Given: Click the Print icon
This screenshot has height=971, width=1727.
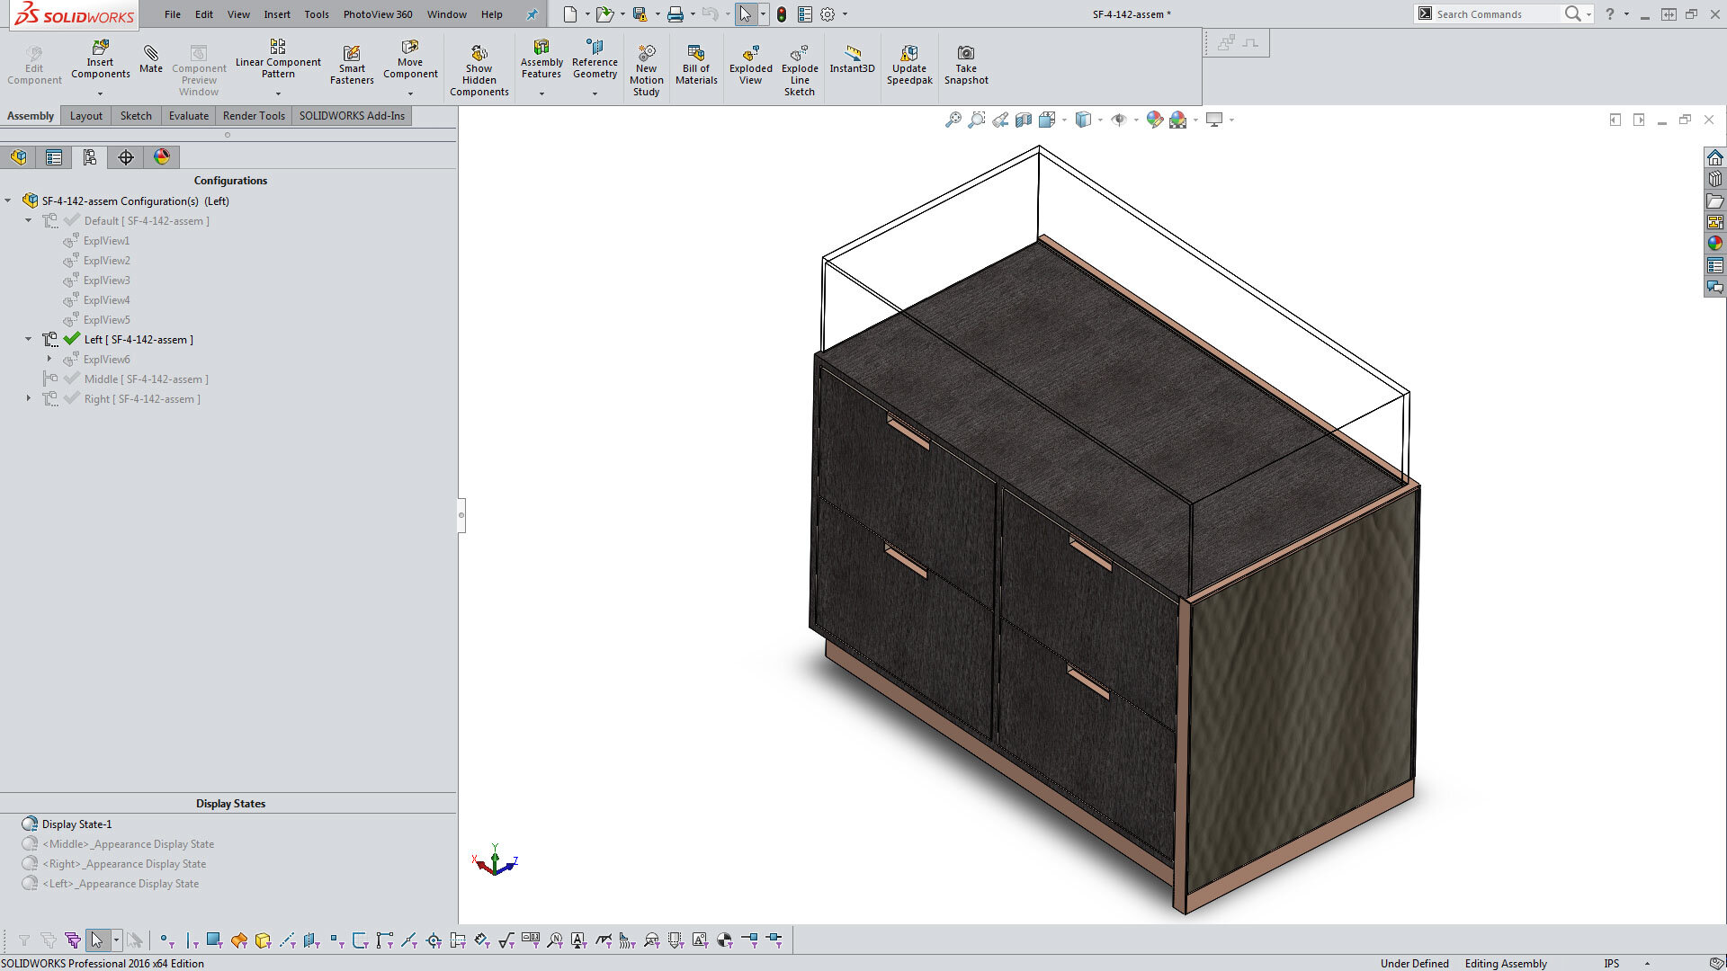Looking at the screenshot, I should tap(676, 14).
